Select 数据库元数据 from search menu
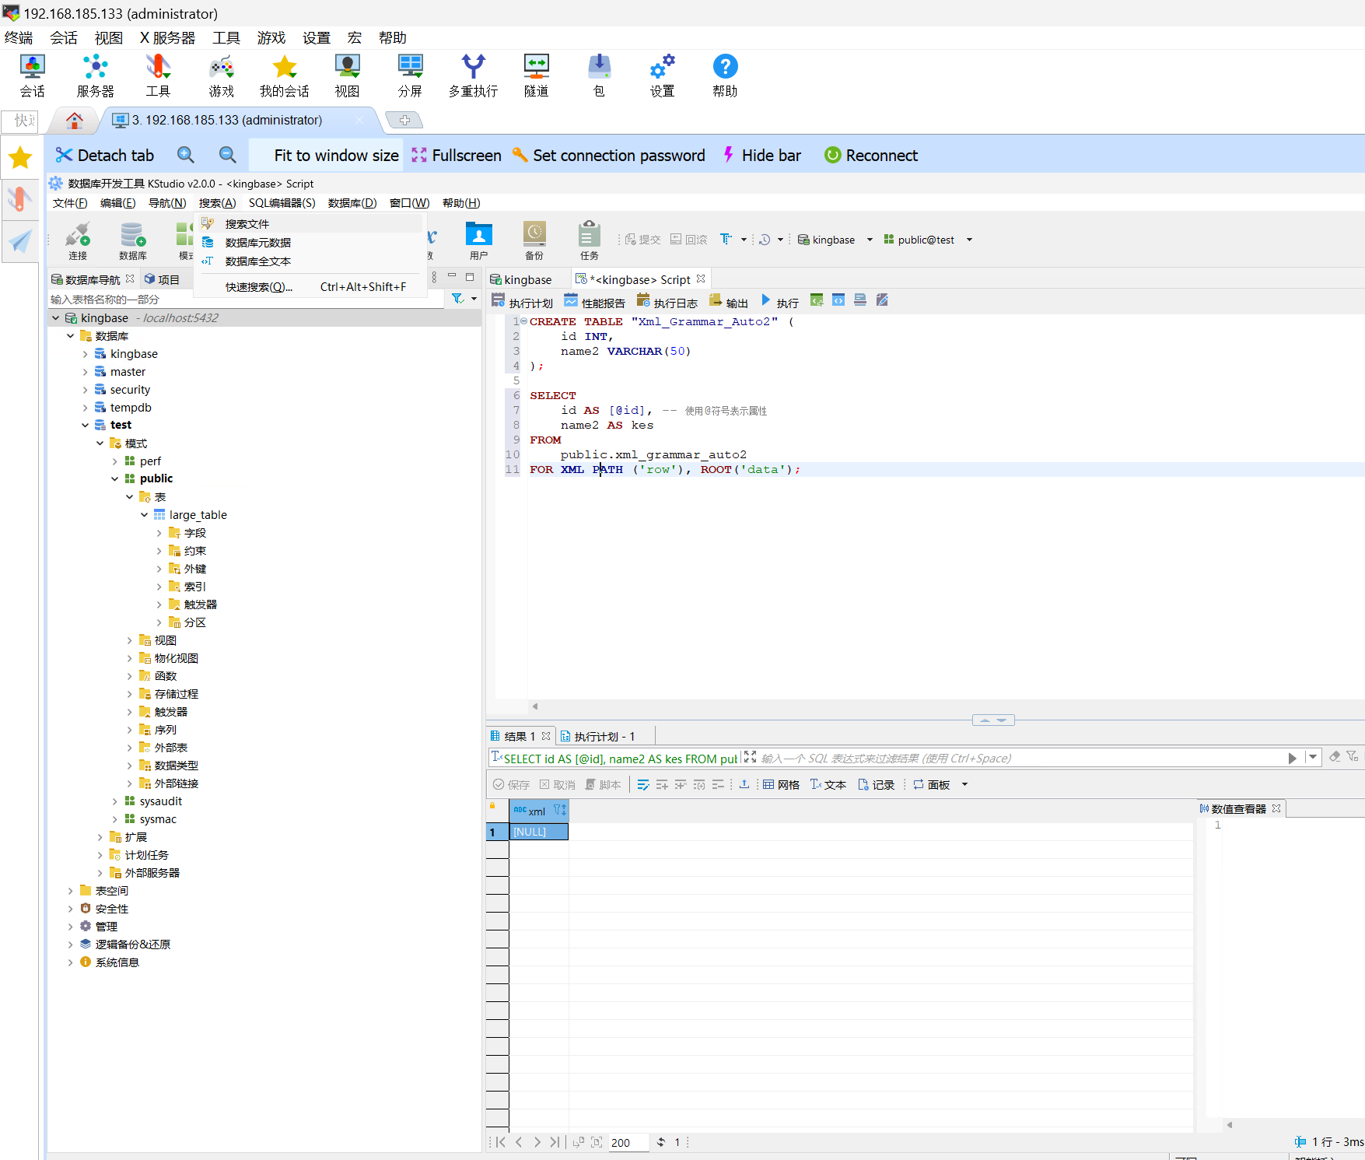Screen dimensions: 1365x1160 257,243
